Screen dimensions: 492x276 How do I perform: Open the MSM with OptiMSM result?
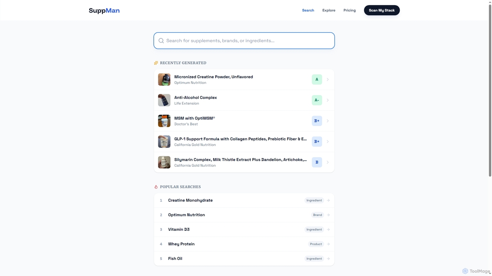tap(244, 121)
